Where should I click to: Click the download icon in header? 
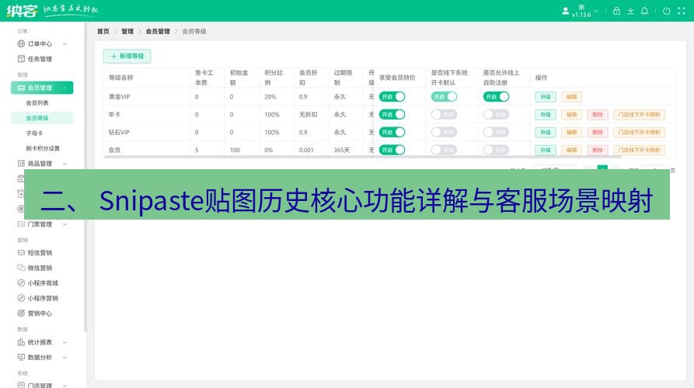pyautogui.click(x=631, y=11)
